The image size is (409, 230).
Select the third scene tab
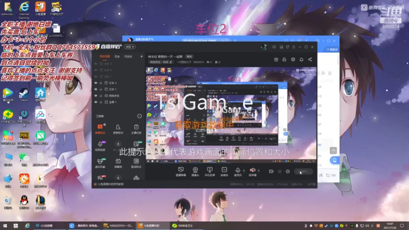(128, 56)
